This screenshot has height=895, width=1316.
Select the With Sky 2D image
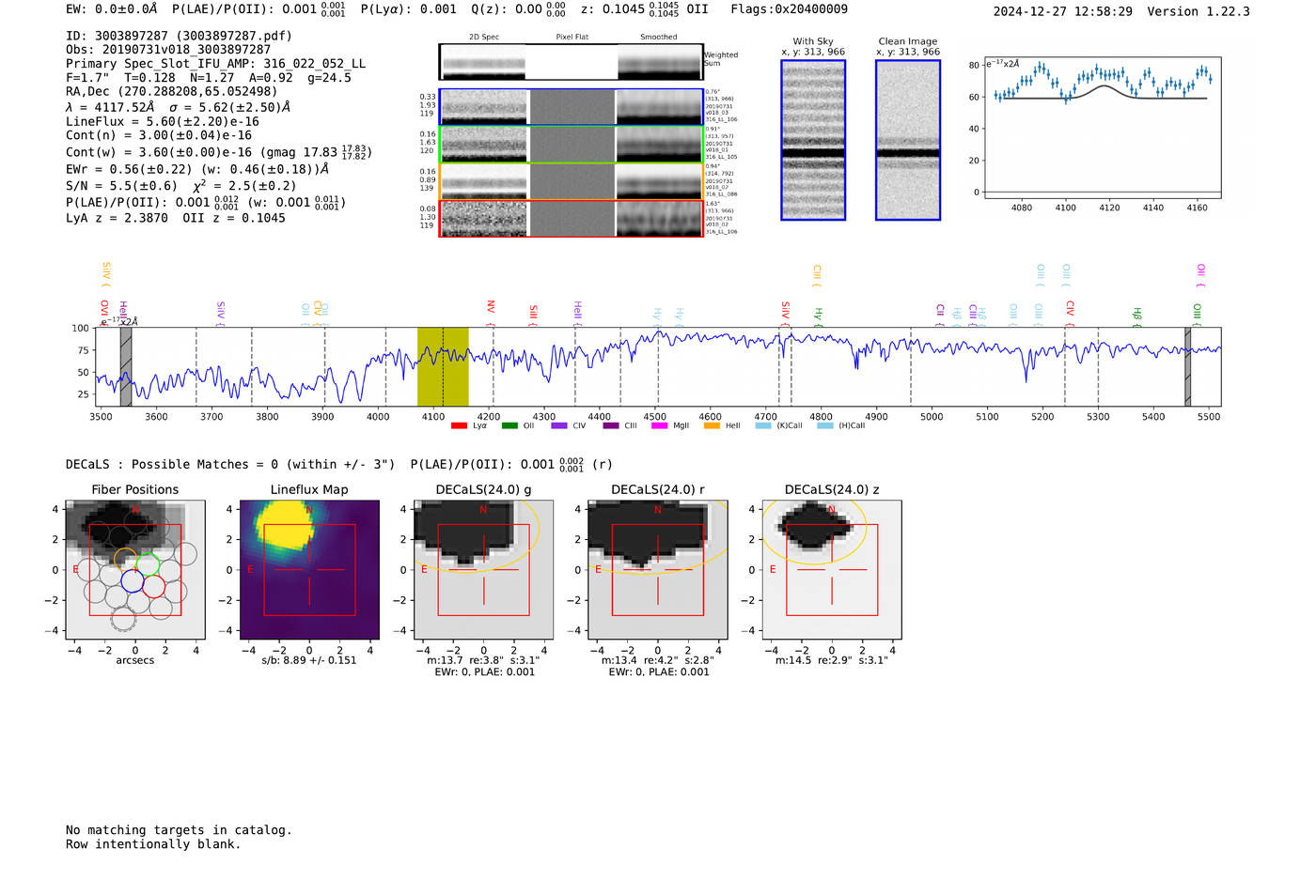[x=813, y=140]
